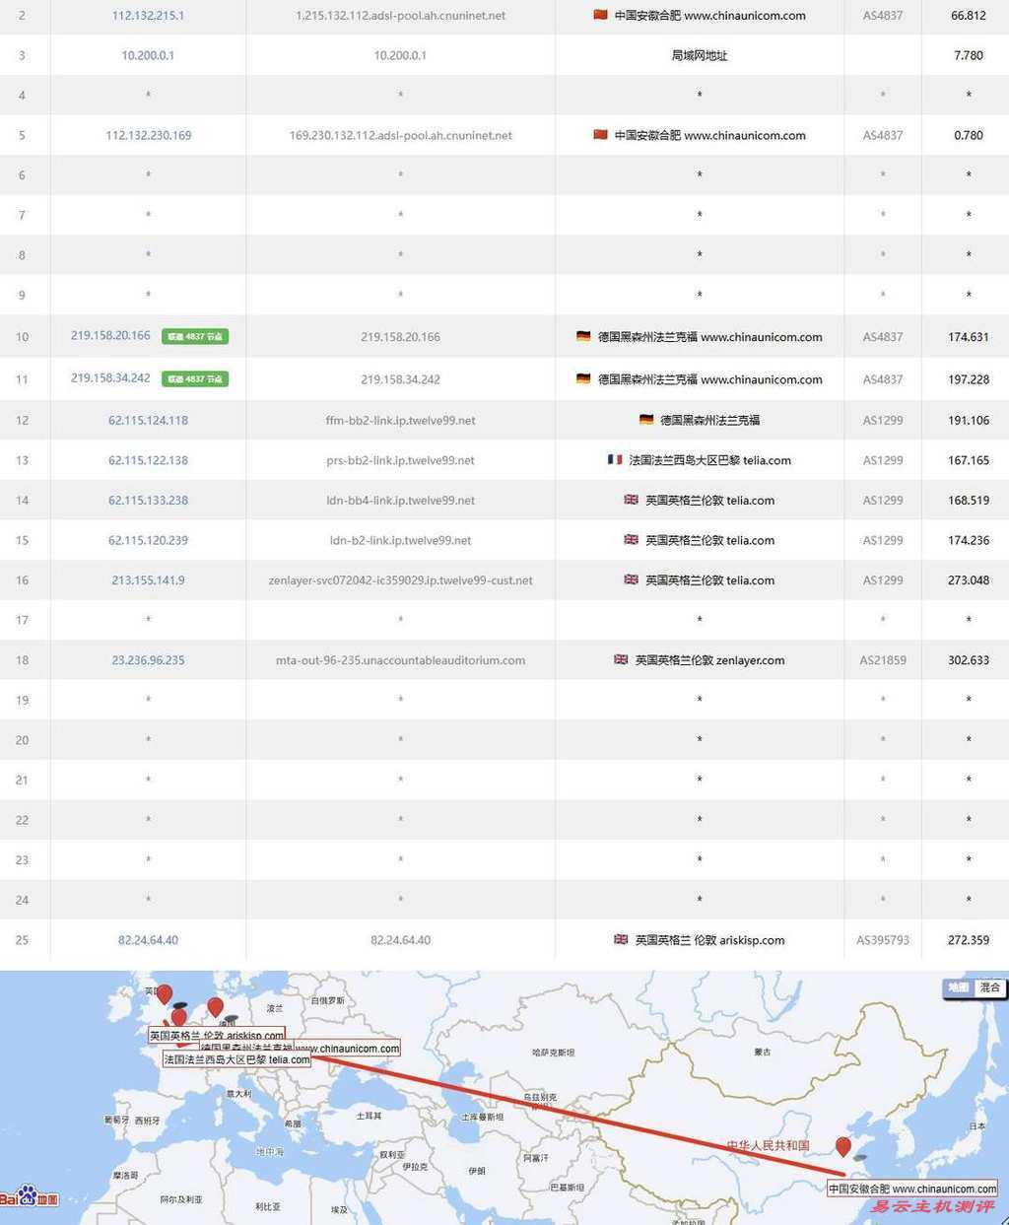Click the Germany flag in hop 11 row
The width and height of the screenshot is (1009, 1225).
[x=583, y=378]
